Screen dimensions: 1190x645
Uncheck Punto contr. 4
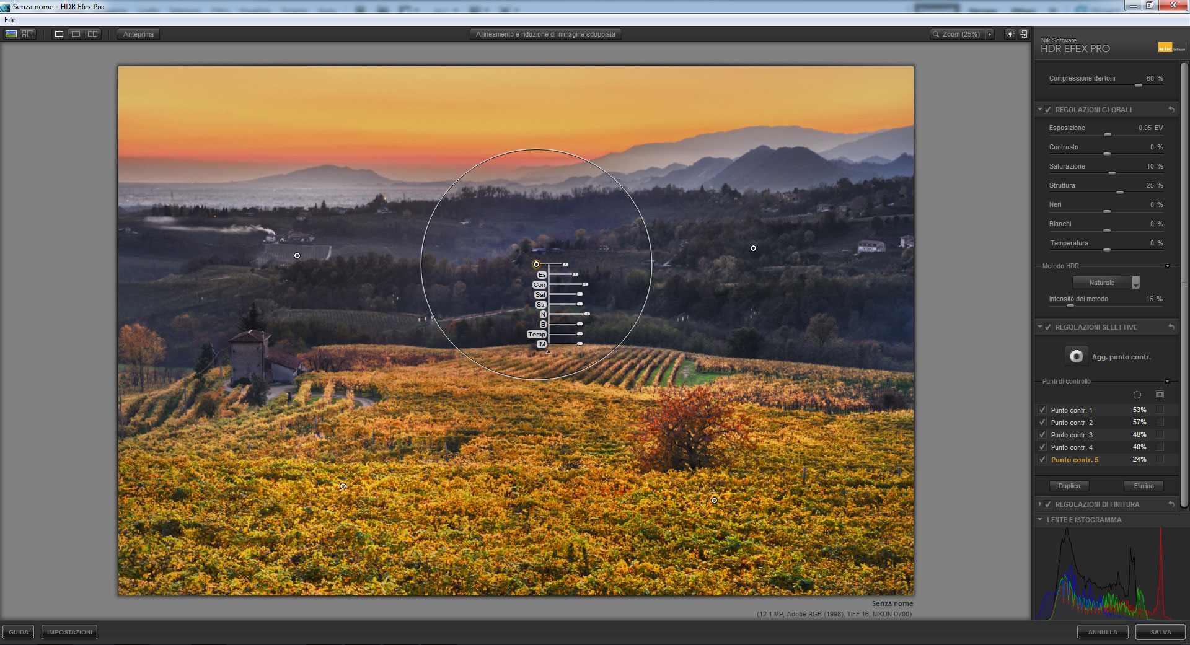pos(1042,447)
